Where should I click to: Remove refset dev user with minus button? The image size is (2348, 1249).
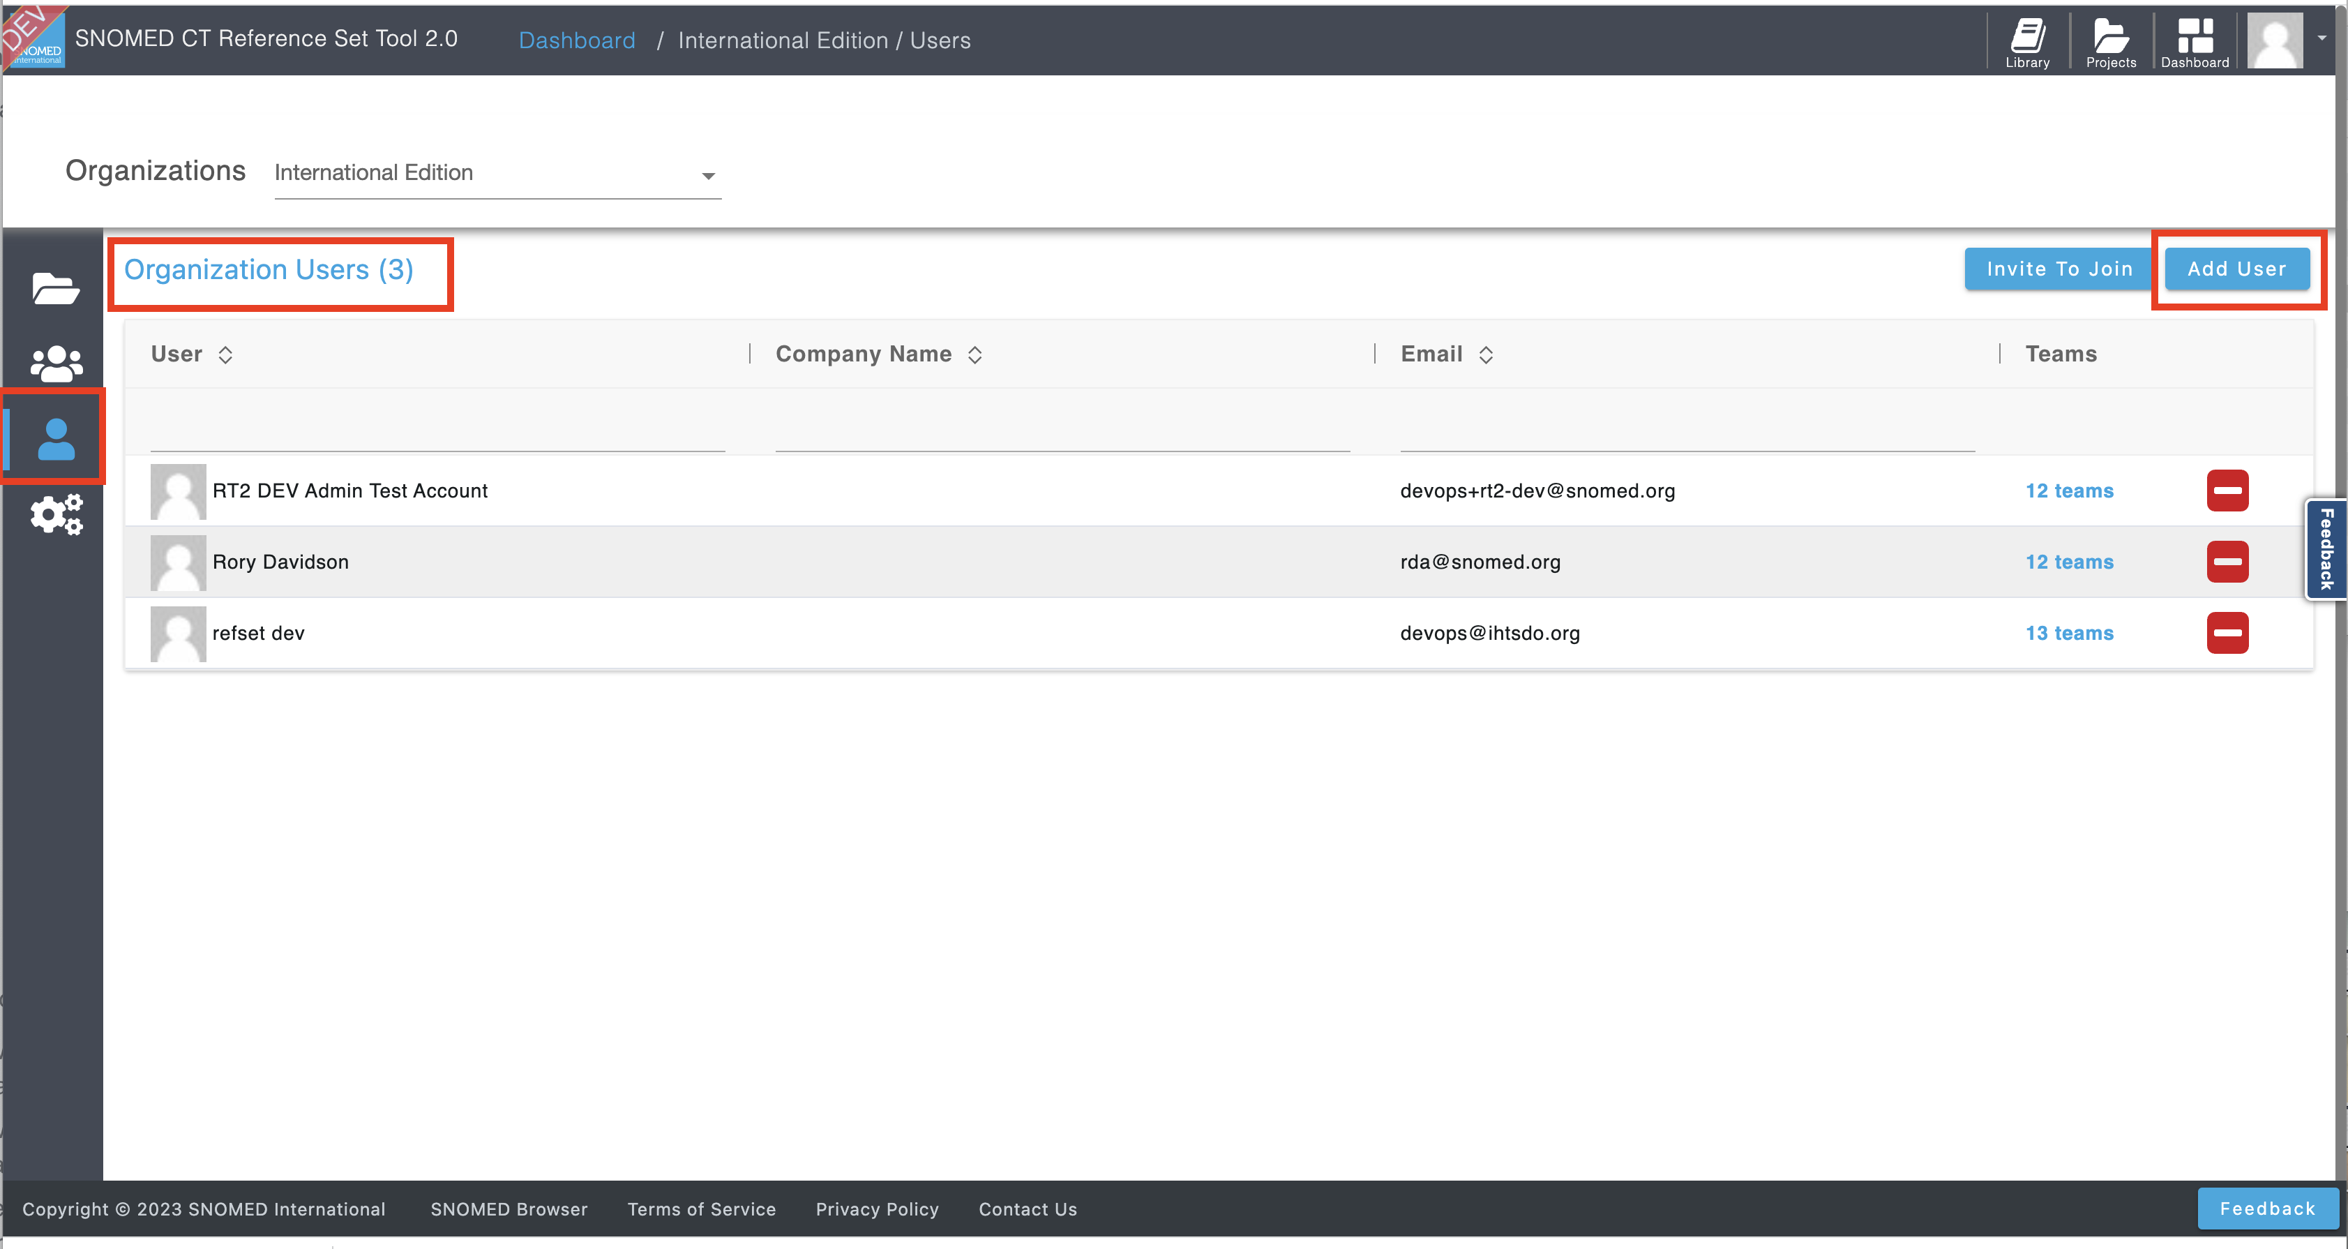(x=2227, y=633)
